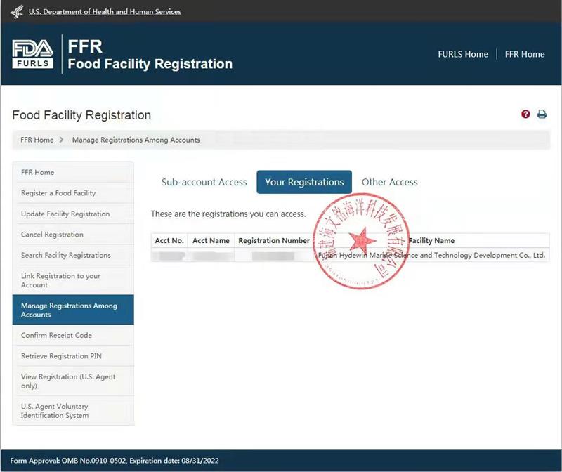Open Search Facility Registrations sidebar item
562x472 pixels.
[73, 256]
